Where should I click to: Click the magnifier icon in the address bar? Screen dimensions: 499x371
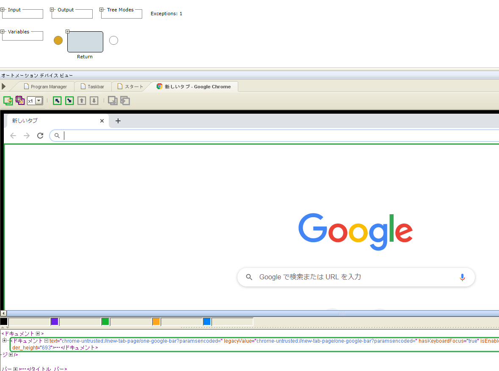pos(57,135)
